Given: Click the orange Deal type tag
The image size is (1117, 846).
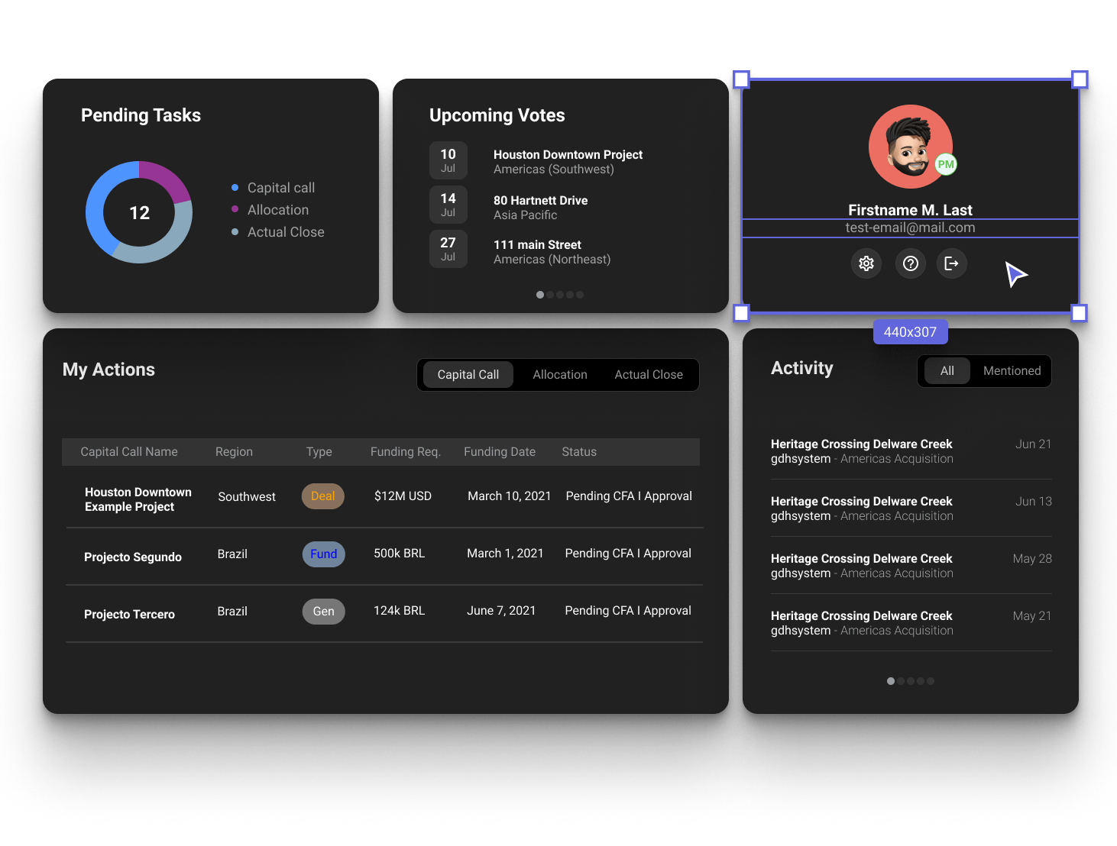Looking at the screenshot, I should [323, 496].
